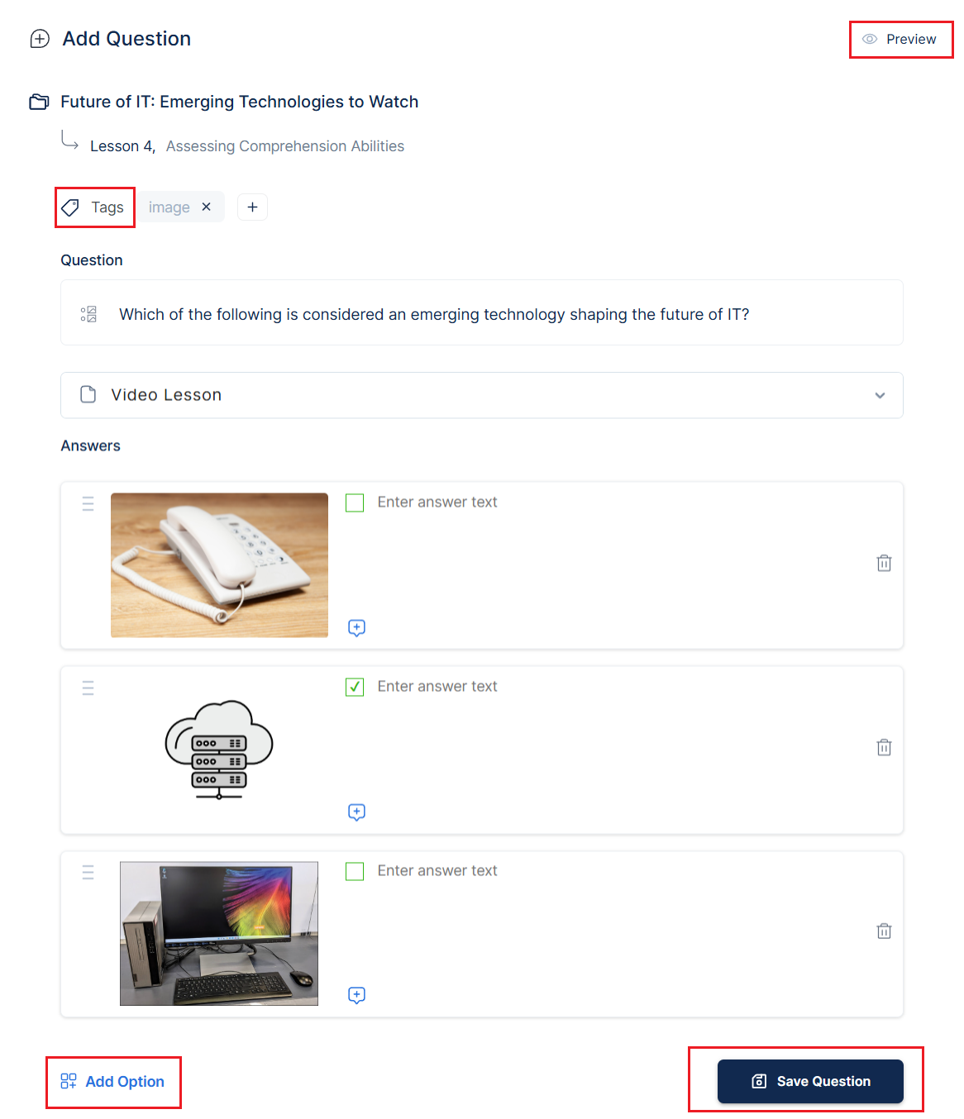Add comment to desktop computer answer
The width and height of the screenshot is (964, 1119).
point(356,995)
